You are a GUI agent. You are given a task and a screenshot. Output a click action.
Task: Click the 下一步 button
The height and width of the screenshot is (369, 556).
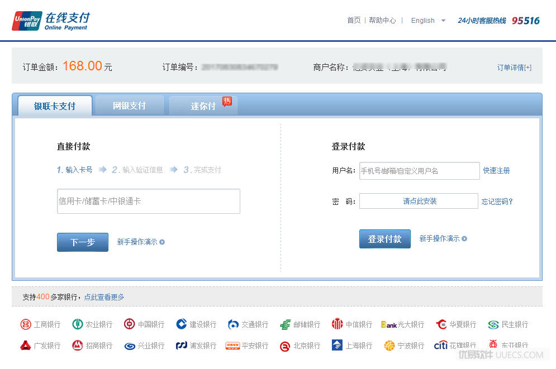[x=83, y=242]
